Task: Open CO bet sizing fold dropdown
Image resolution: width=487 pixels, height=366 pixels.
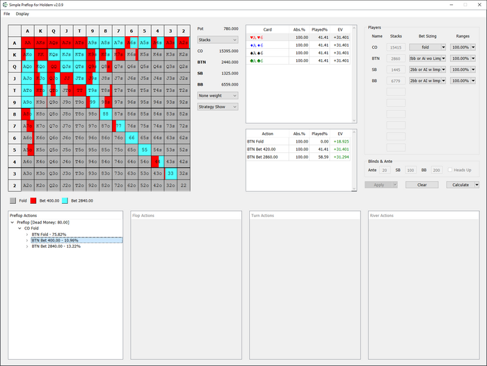Action: click(x=427, y=47)
